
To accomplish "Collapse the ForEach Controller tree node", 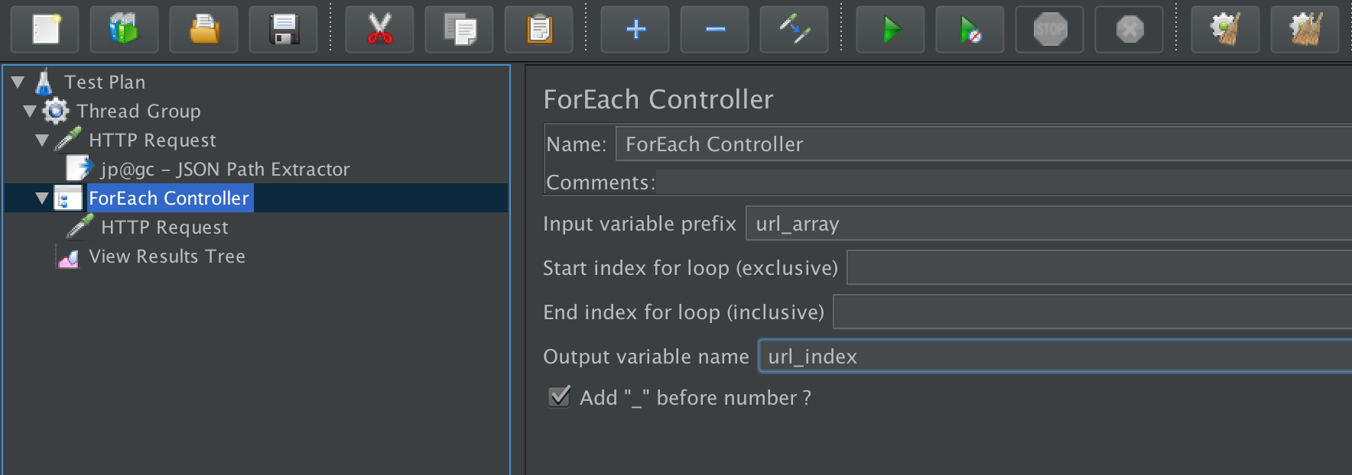I will 42,198.
